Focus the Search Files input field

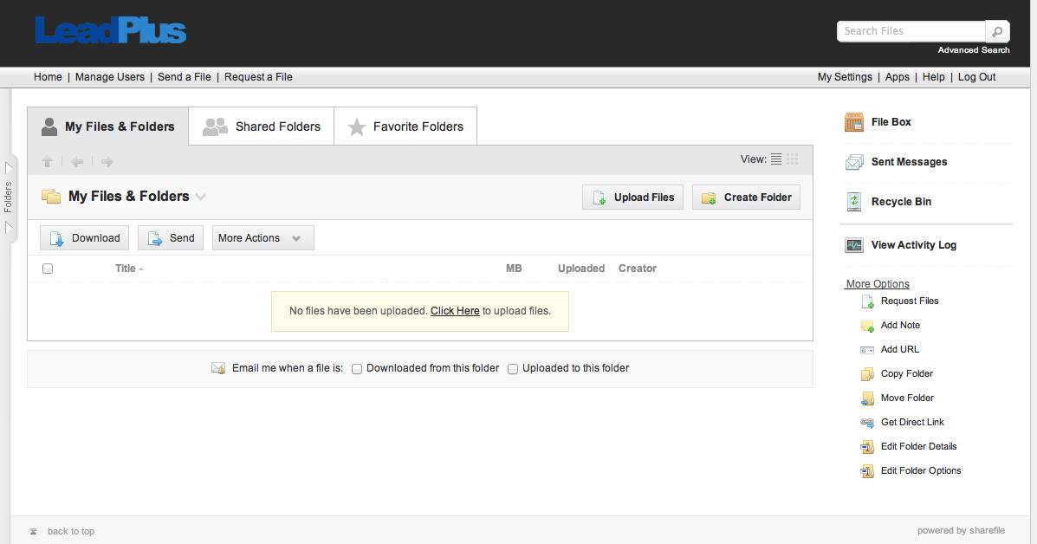click(911, 31)
